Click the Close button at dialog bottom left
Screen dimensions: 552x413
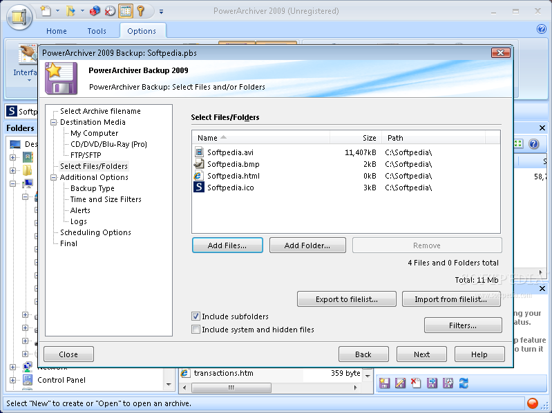tap(68, 354)
